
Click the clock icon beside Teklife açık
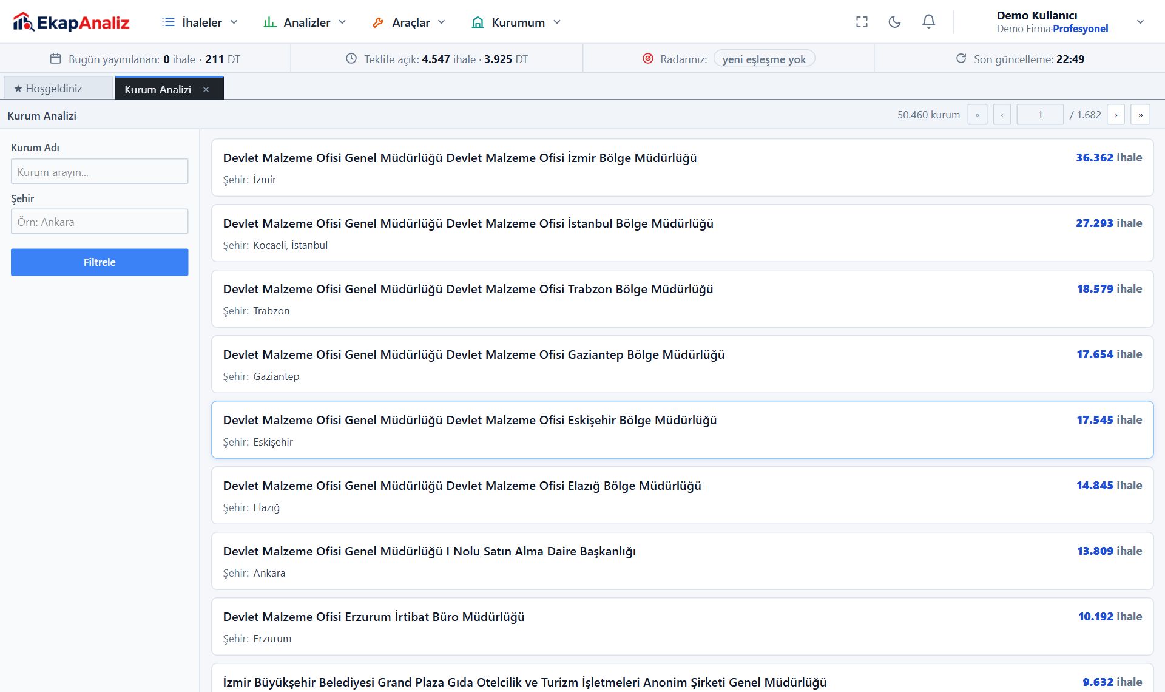point(351,59)
